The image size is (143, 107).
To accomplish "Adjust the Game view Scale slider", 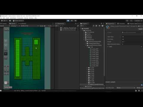I will (x=45, y=26).
